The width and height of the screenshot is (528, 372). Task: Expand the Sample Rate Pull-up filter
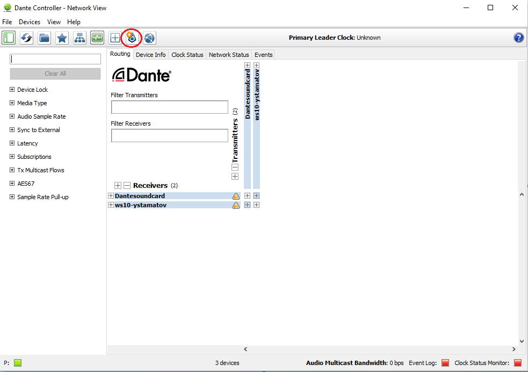coord(12,197)
